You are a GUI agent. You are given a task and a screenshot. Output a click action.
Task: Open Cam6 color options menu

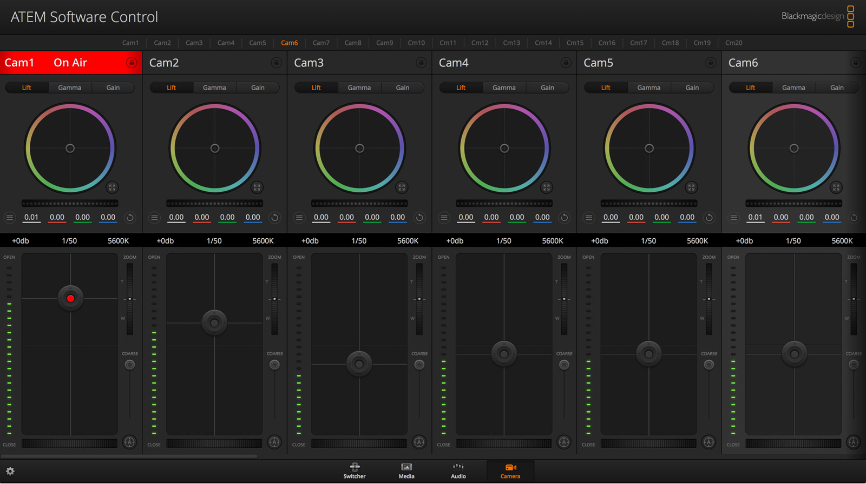coord(733,218)
